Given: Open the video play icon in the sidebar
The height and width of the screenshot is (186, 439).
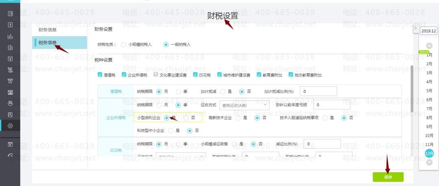Looking at the screenshot, I should click(10, 144).
